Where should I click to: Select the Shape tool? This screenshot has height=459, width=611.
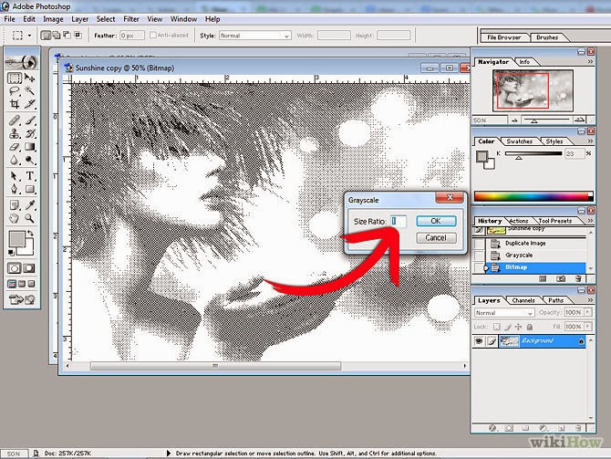[29, 189]
